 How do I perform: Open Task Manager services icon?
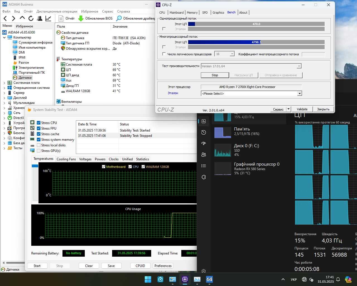tap(204, 177)
